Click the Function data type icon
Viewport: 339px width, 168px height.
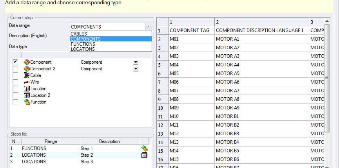click(27, 102)
